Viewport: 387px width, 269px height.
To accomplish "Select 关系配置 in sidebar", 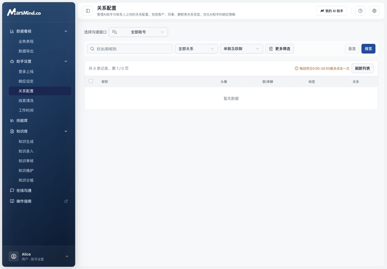I will tap(40, 91).
